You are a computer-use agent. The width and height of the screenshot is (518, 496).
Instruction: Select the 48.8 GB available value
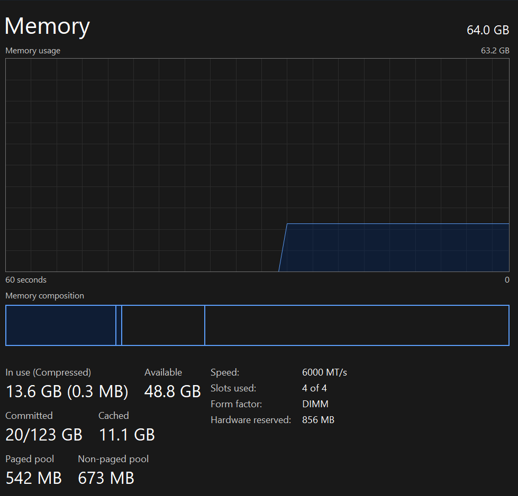(172, 391)
